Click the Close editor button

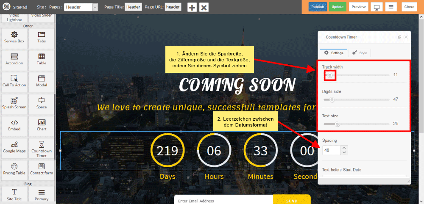click(x=409, y=7)
